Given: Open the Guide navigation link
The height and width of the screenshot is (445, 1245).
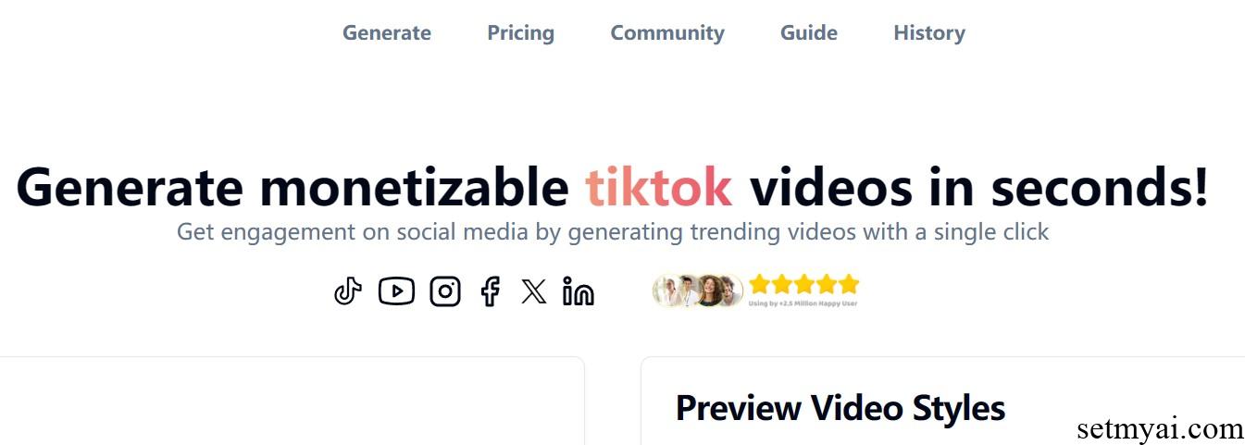Looking at the screenshot, I should click(809, 32).
